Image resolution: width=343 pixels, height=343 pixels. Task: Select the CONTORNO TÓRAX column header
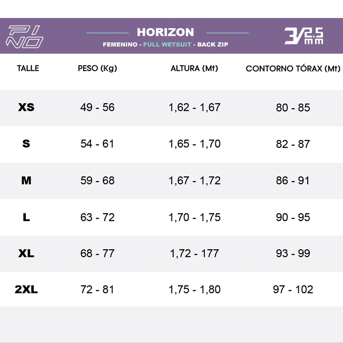pos(293,69)
